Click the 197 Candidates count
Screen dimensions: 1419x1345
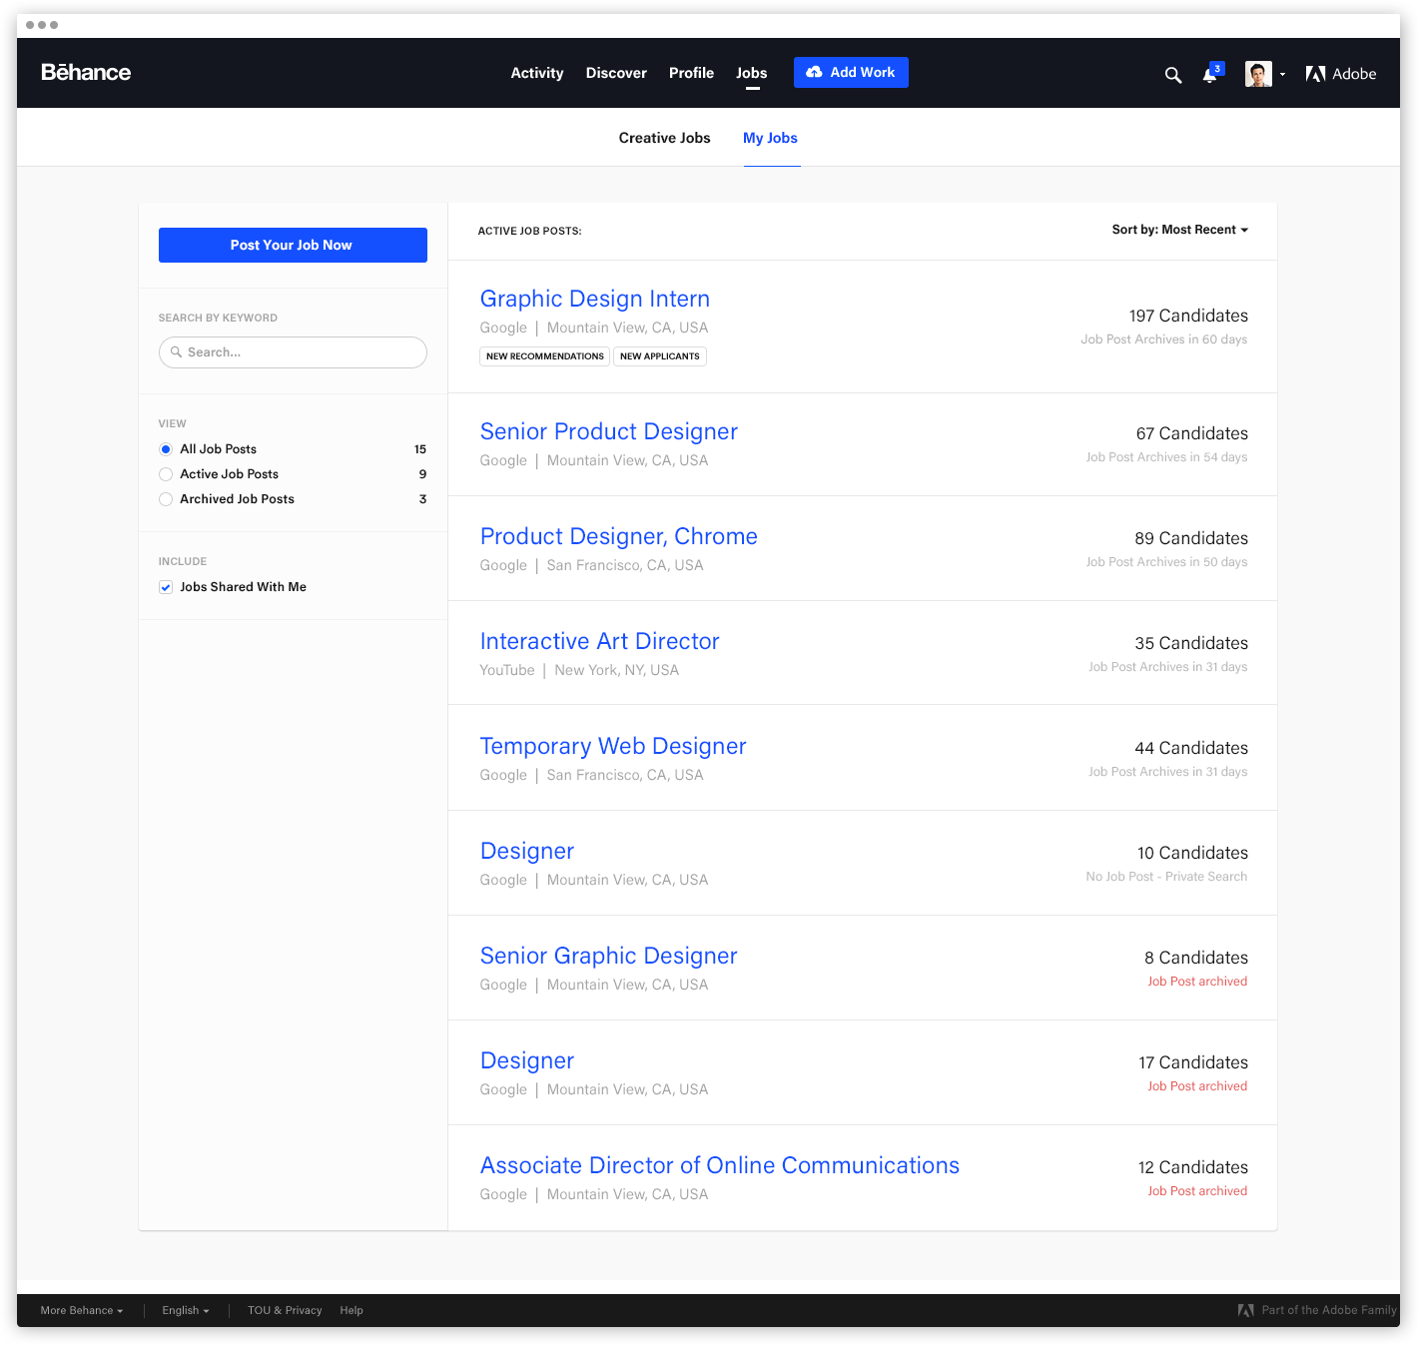point(1188,316)
